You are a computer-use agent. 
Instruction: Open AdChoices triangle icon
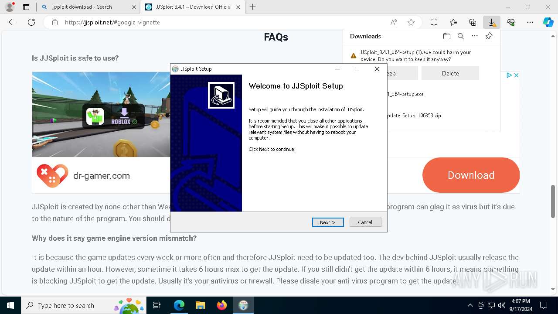[x=509, y=75]
